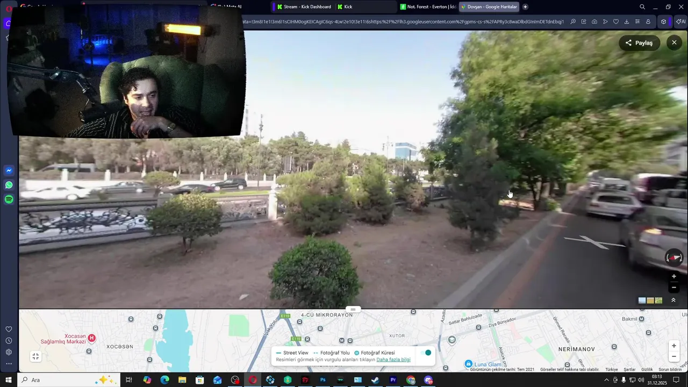Take a snapshot with camera icon
The image size is (688, 387).
[594, 22]
